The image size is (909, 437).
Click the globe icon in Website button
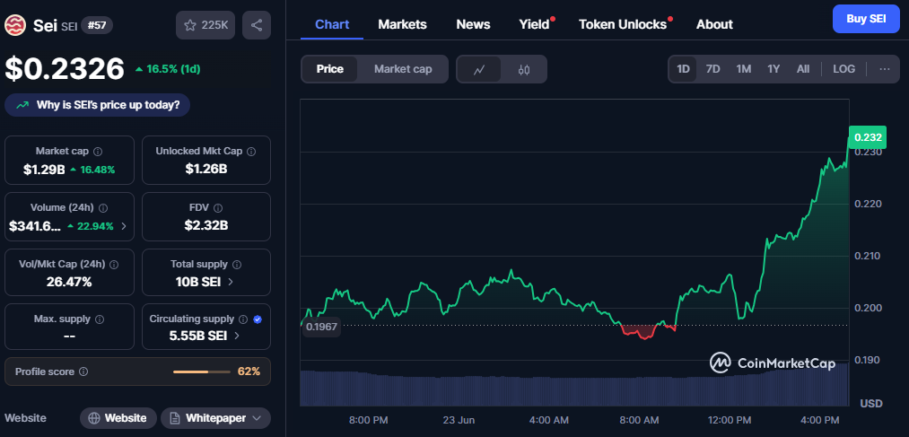(x=94, y=418)
